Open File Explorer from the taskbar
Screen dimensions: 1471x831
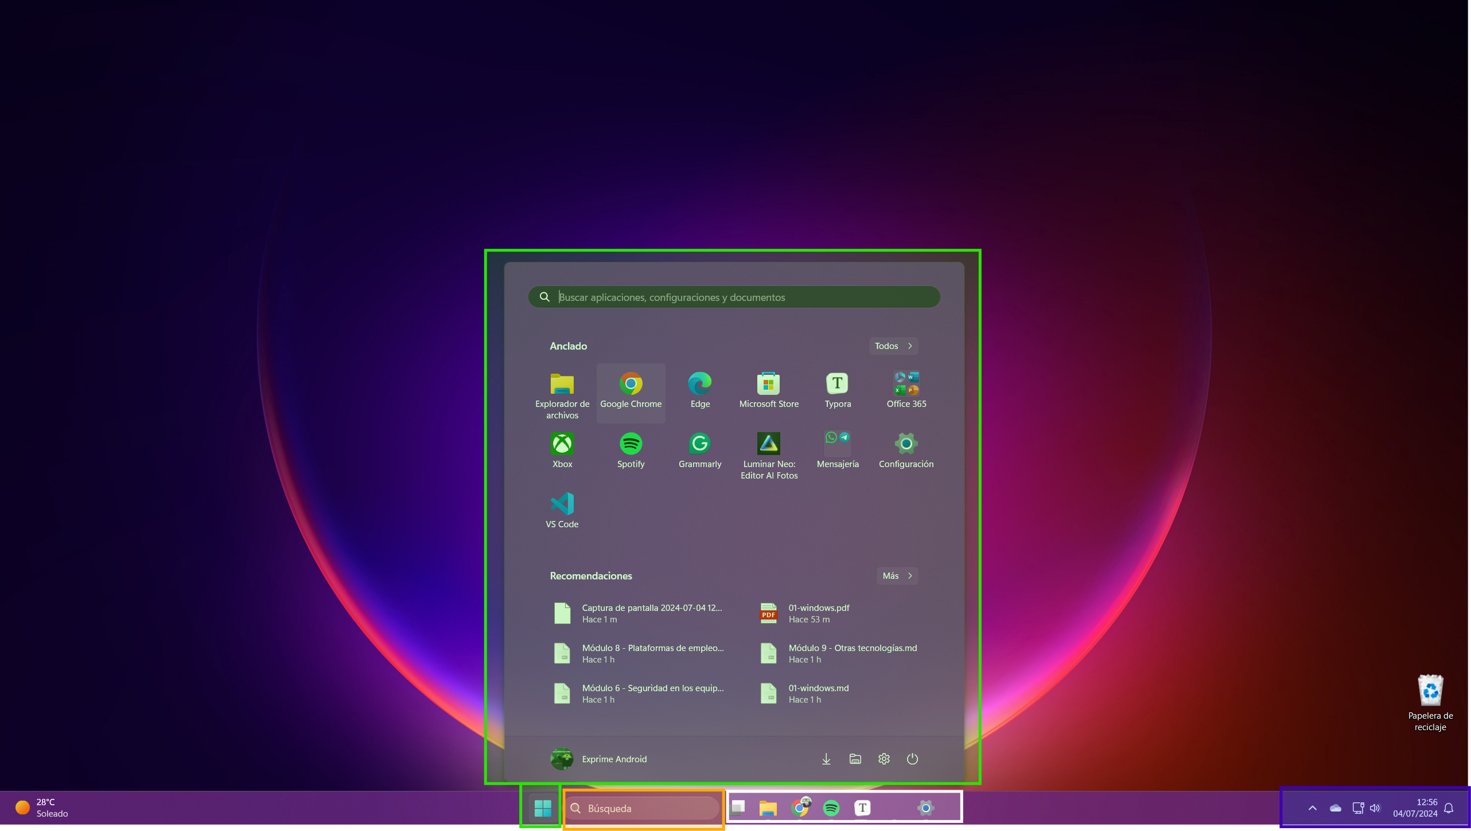pos(768,808)
